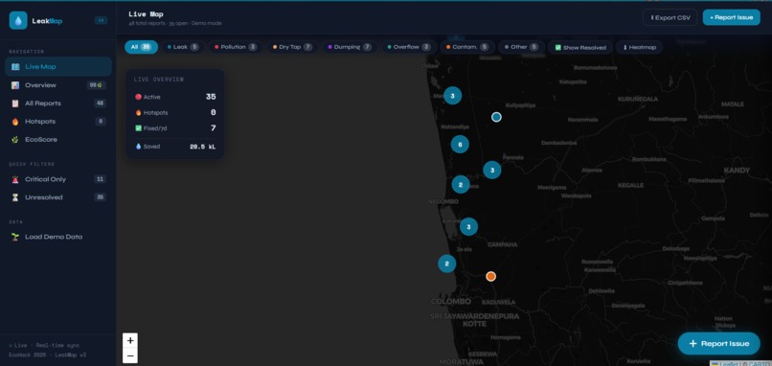The image size is (772, 366).
Task: Go to All Reports
Action: pos(58,103)
